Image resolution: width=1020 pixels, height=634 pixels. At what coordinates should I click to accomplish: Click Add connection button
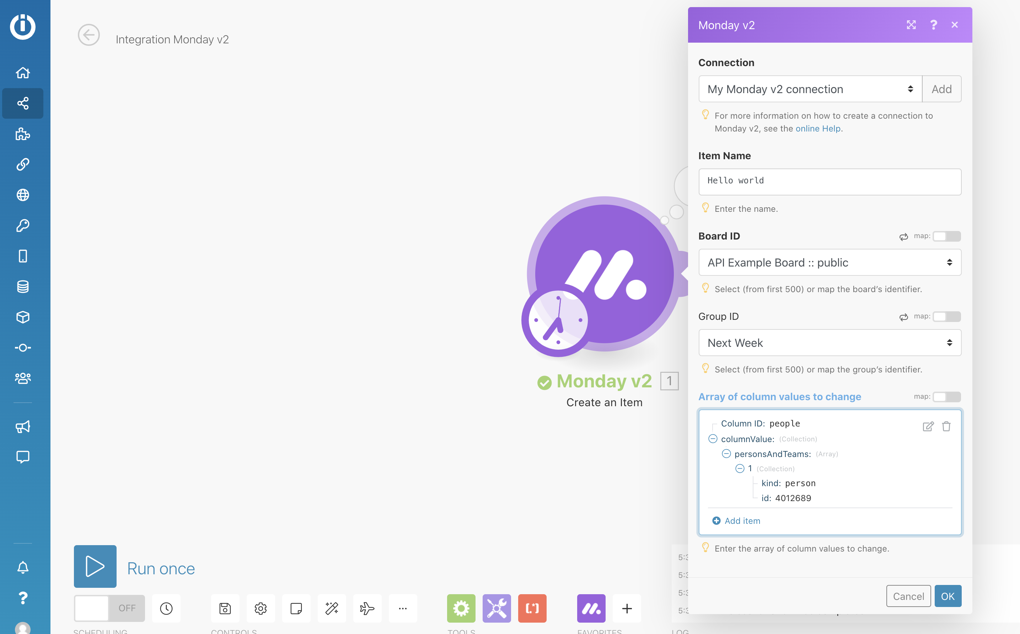pos(941,89)
